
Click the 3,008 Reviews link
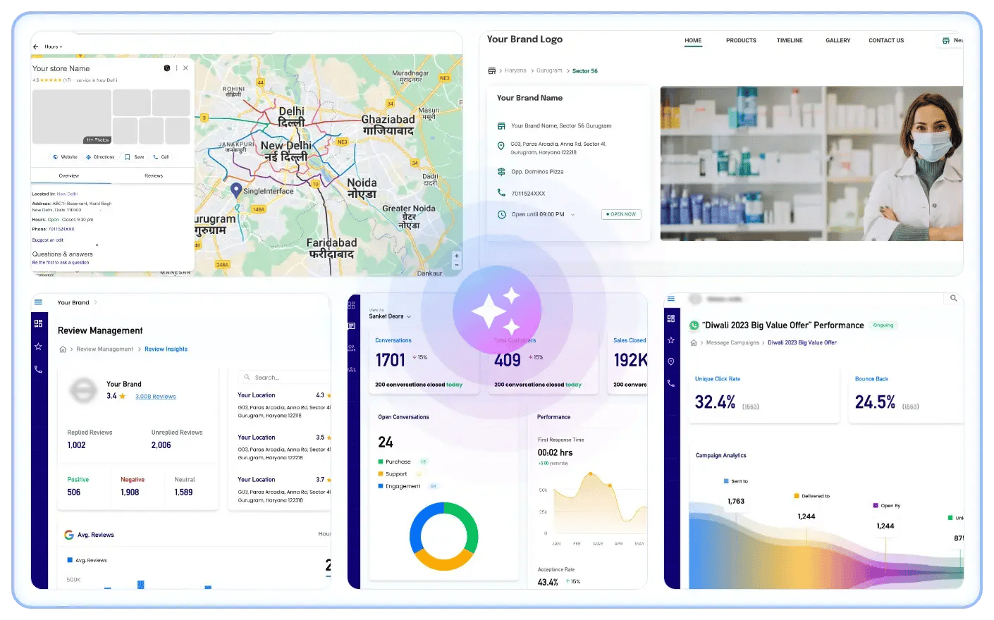click(156, 397)
